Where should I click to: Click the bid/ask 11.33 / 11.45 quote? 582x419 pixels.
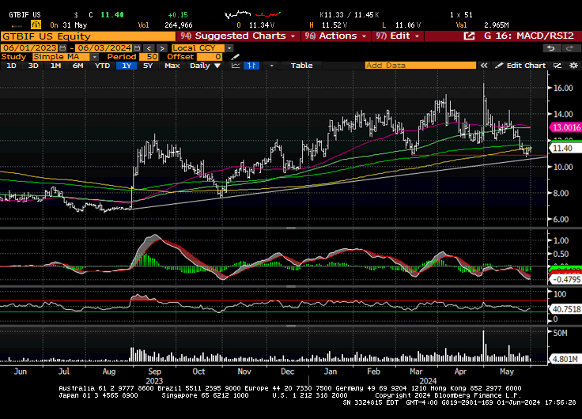pyautogui.click(x=350, y=15)
